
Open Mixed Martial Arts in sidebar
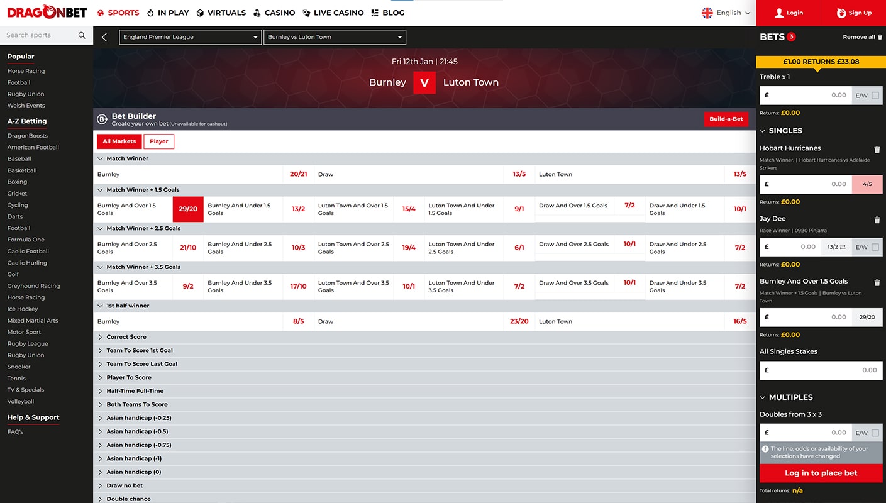33,321
